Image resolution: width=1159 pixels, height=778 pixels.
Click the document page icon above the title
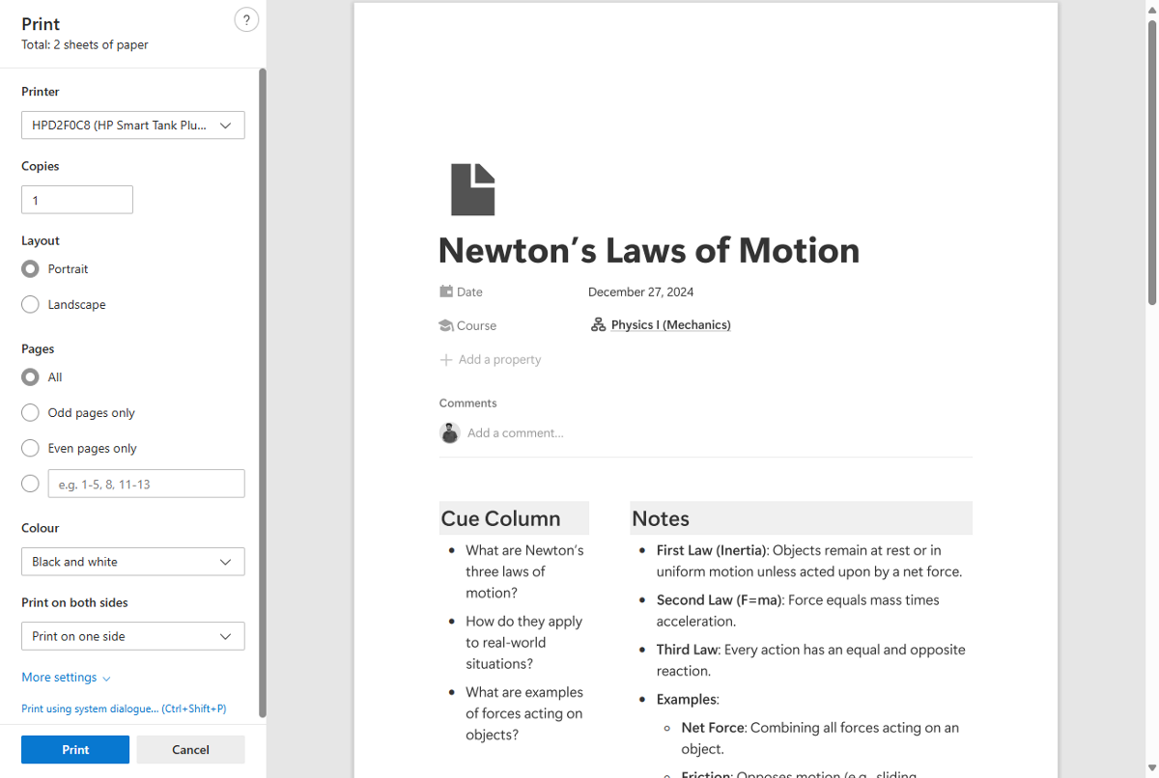(473, 189)
